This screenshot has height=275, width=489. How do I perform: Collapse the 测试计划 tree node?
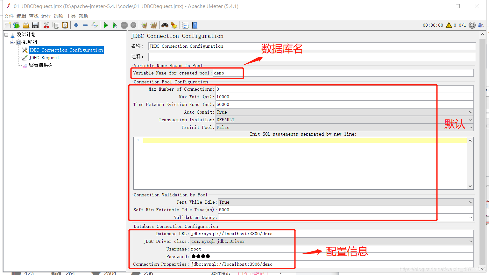[x=6, y=35]
